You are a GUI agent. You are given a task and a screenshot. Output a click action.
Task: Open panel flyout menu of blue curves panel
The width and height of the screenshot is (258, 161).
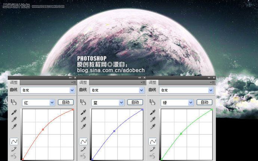[143, 82]
